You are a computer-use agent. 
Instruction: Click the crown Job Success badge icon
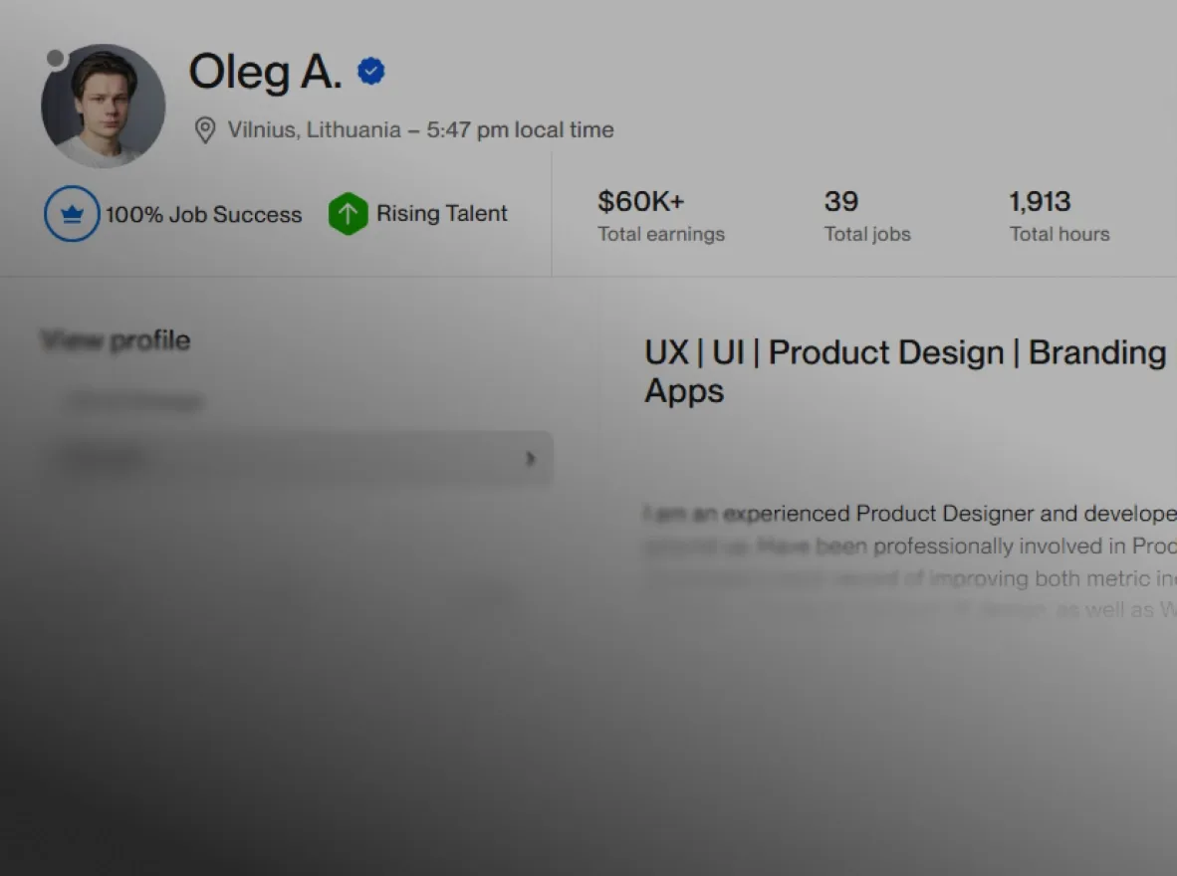point(72,214)
